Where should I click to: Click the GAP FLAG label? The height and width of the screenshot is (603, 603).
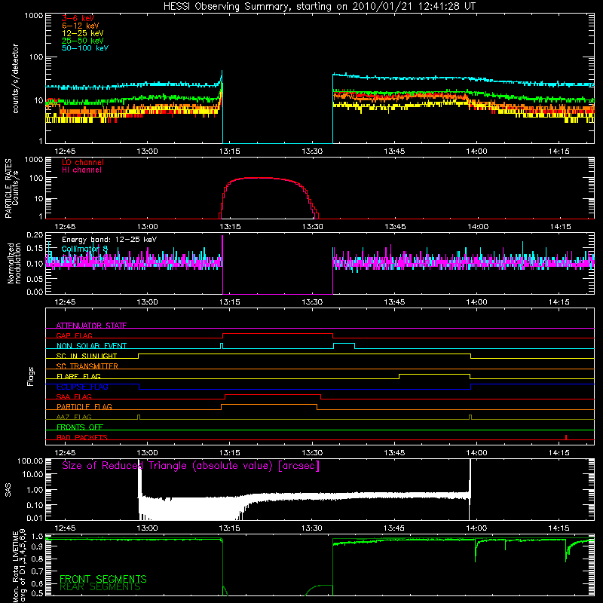(74, 335)
